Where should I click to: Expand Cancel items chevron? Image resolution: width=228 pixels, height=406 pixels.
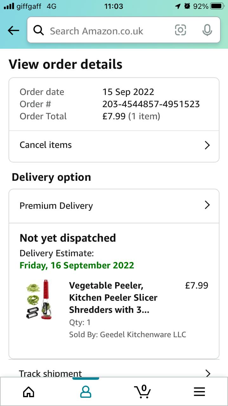click(207, 145)
